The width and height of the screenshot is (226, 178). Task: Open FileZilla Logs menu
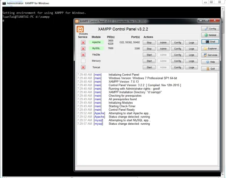pos(191,55)
